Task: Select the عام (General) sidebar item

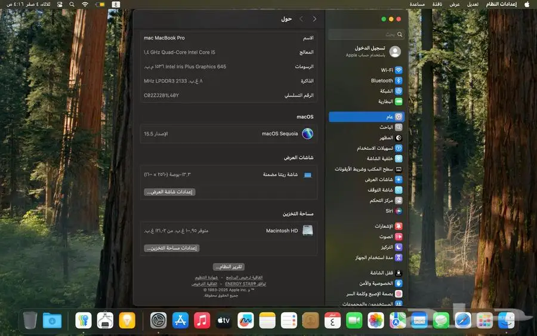Action: point(366,117)
